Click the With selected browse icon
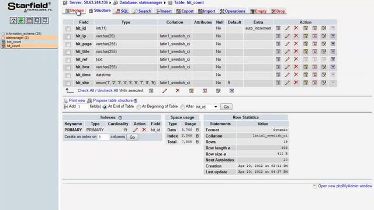The image size is (374, 210). tap(151, 91)
